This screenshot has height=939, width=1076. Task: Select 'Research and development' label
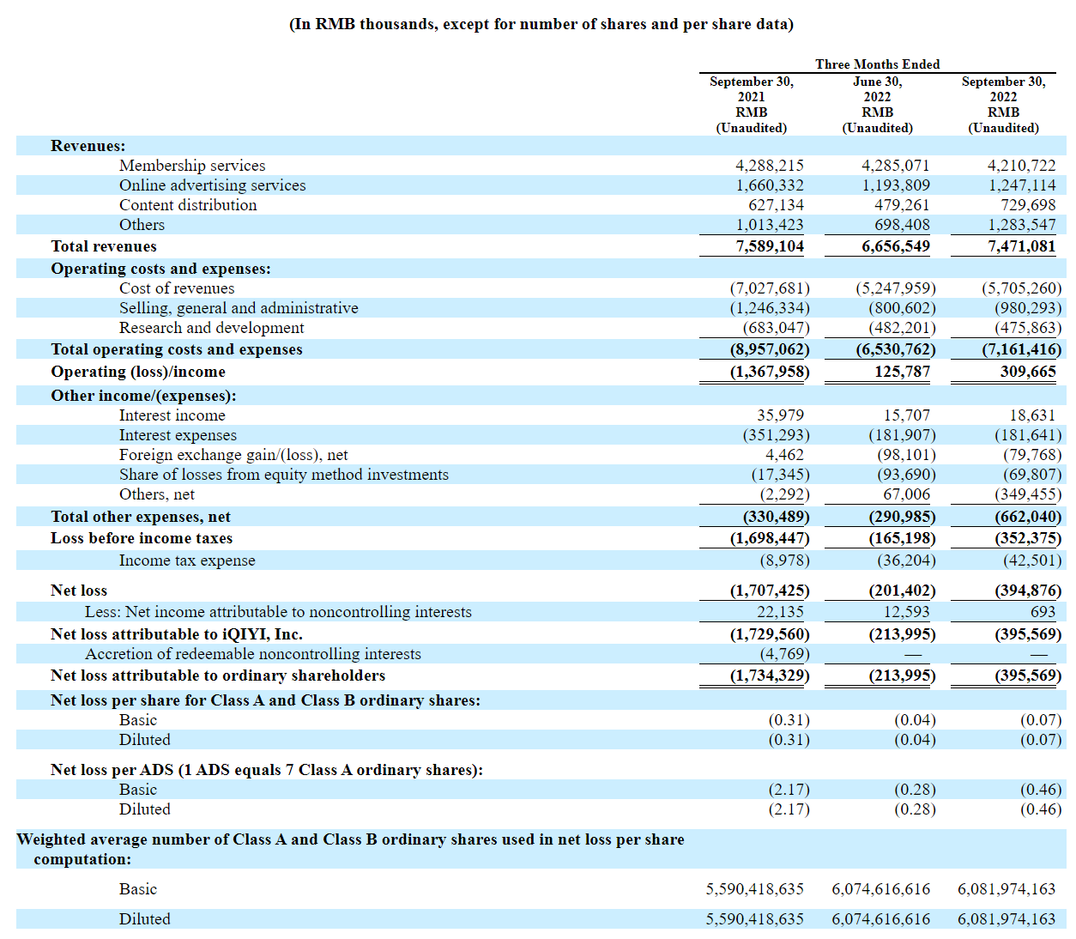212,328
